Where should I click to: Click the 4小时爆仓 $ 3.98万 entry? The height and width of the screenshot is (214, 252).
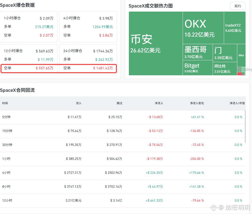(88, 18)
